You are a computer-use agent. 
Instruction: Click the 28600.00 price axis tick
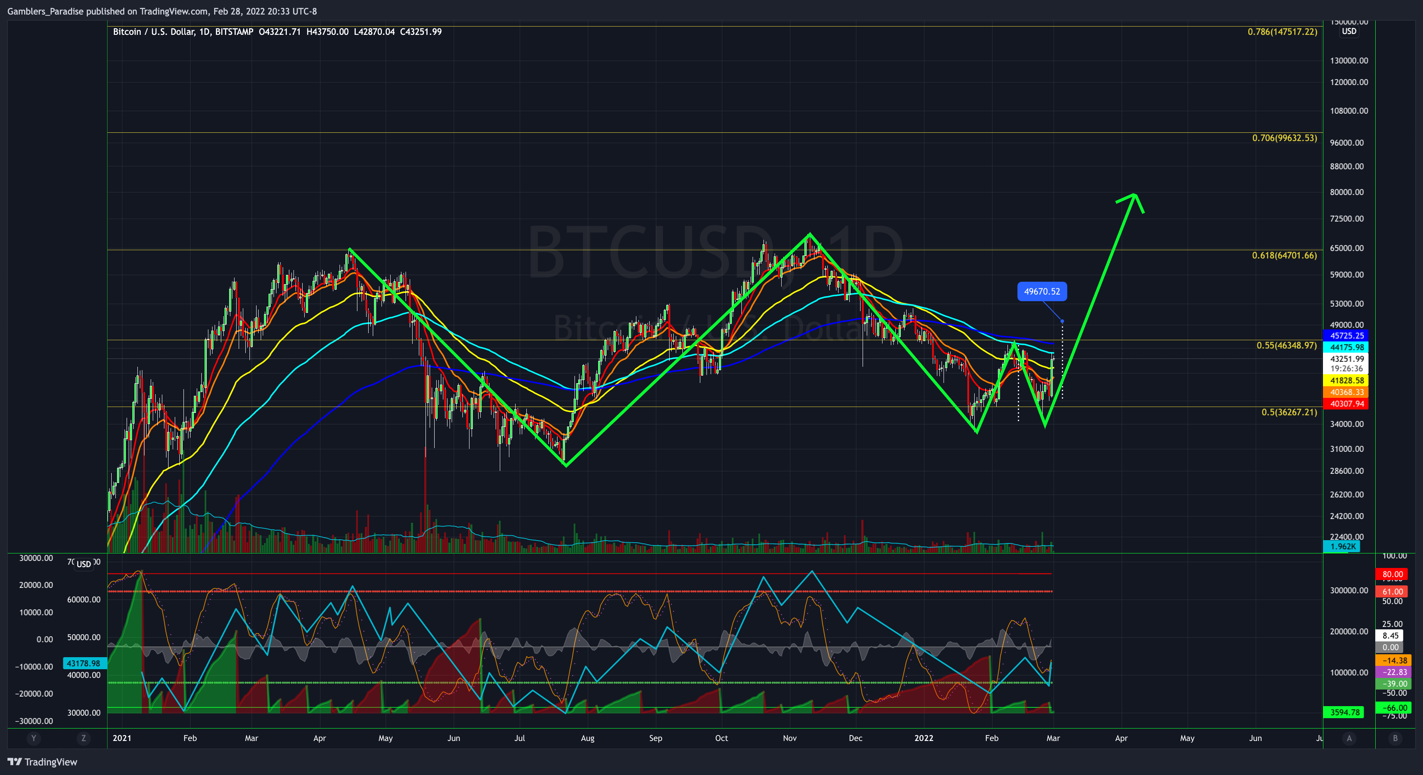[1347, 471]
